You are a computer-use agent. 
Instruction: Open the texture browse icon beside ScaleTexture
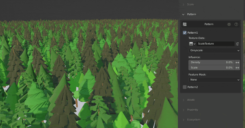coord(192,44)
